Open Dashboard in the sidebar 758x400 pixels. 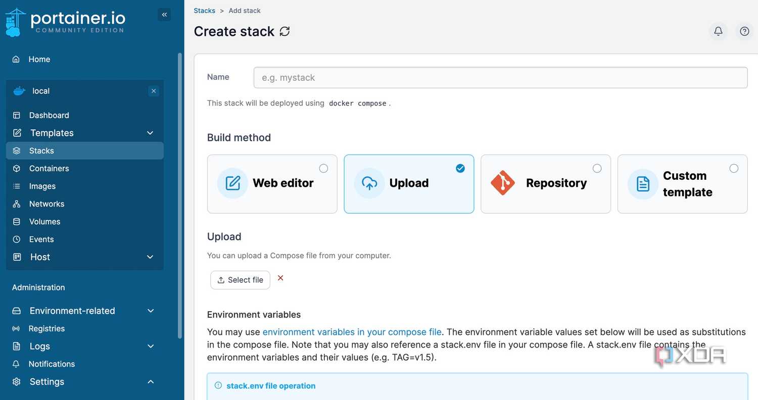85,115
